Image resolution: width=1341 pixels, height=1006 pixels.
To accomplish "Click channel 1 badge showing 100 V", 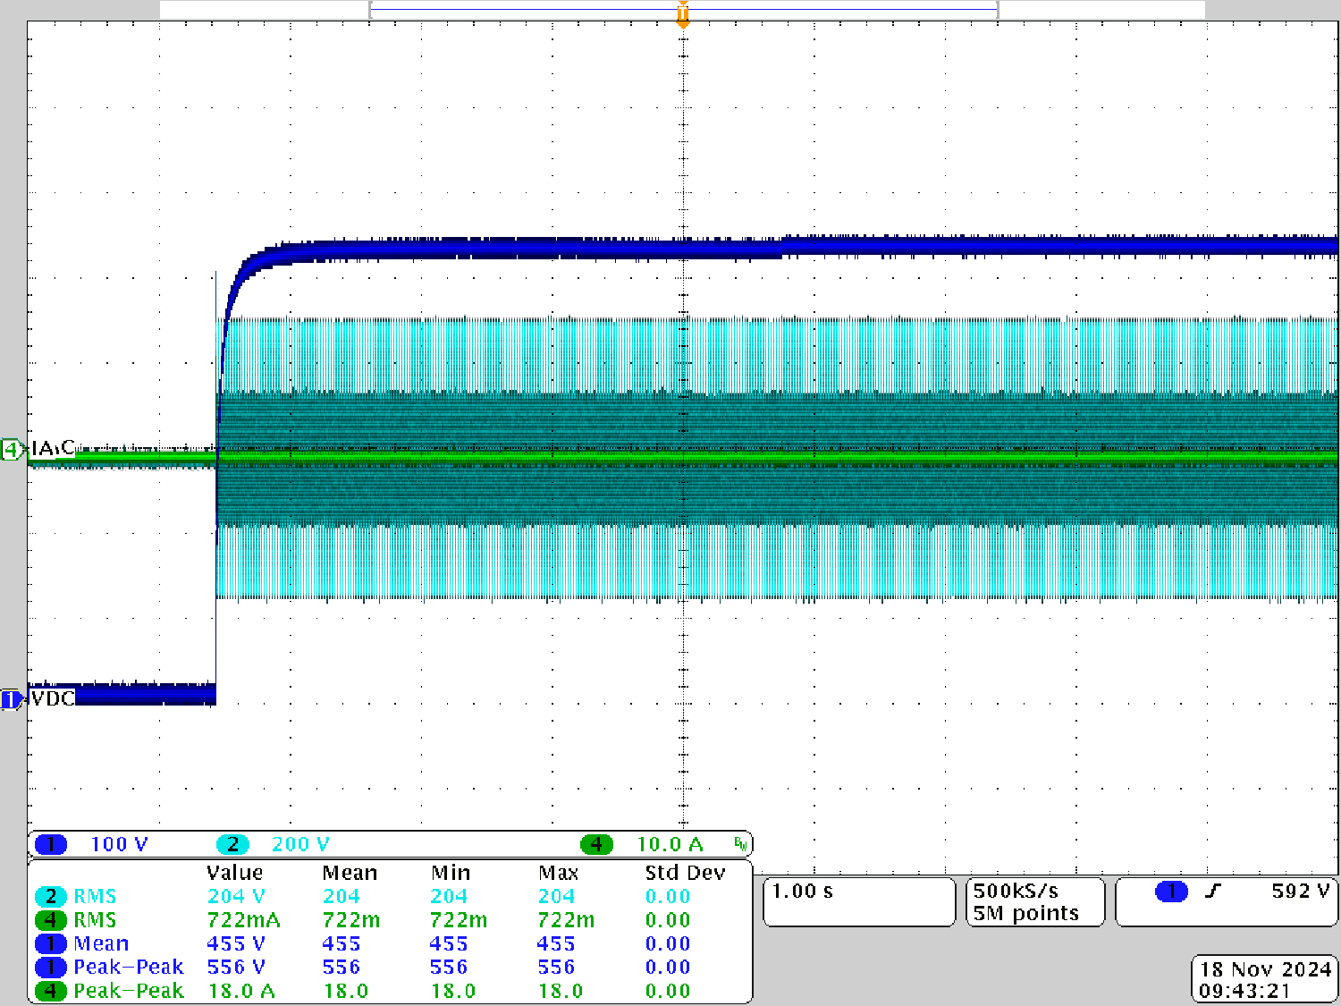I will click(51, 844).
